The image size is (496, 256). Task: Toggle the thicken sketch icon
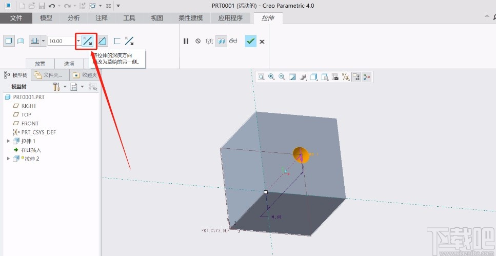pos(117,41)
